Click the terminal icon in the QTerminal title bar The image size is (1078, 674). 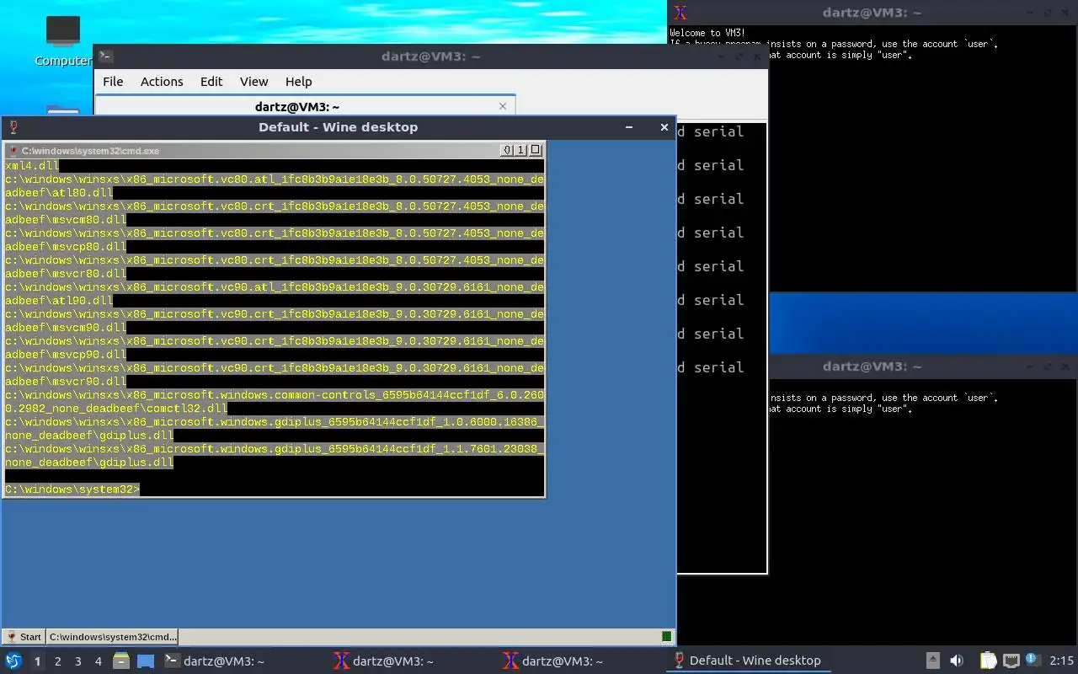(x=105, y=56)
